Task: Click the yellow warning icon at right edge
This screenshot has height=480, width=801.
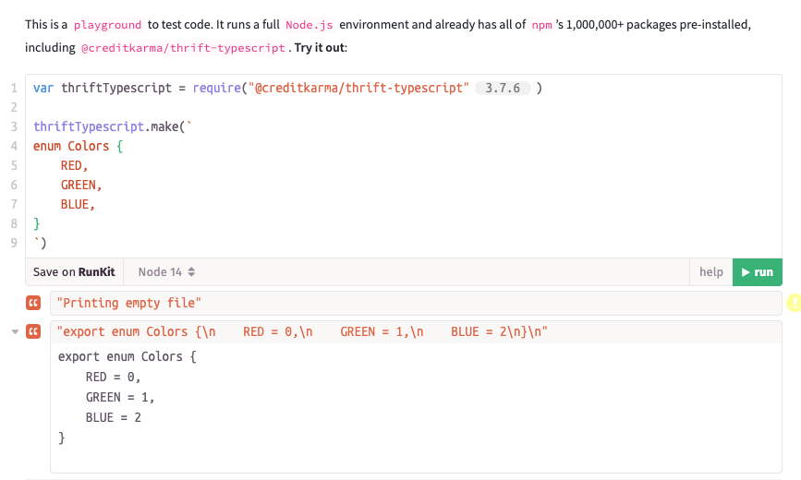Action: tap(795, 302)
